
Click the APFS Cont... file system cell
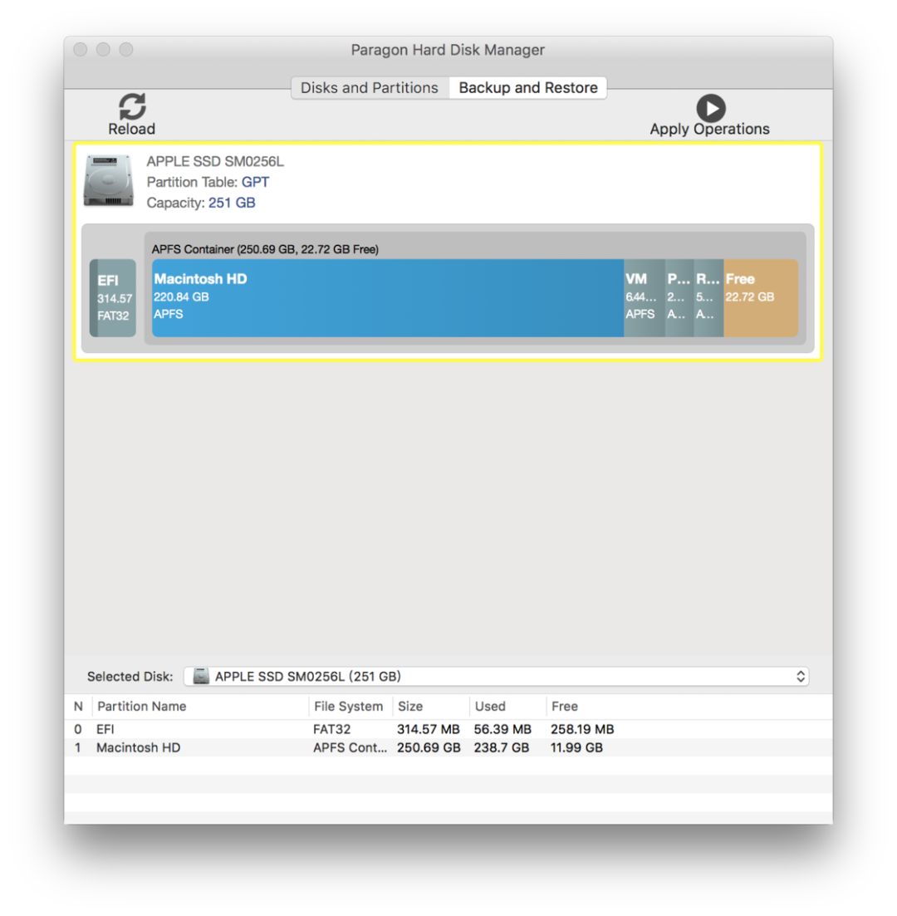coord(350,747)
